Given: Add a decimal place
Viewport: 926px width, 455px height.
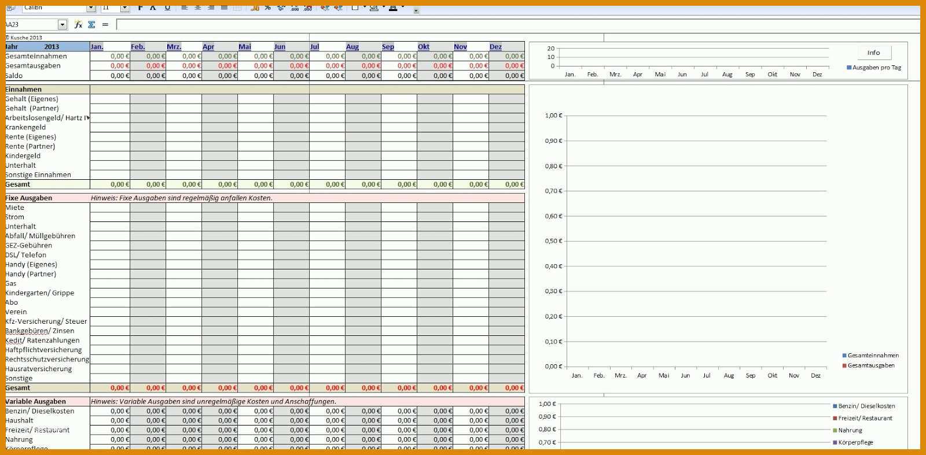Looking at the screenshot, I should coord(295,8).
